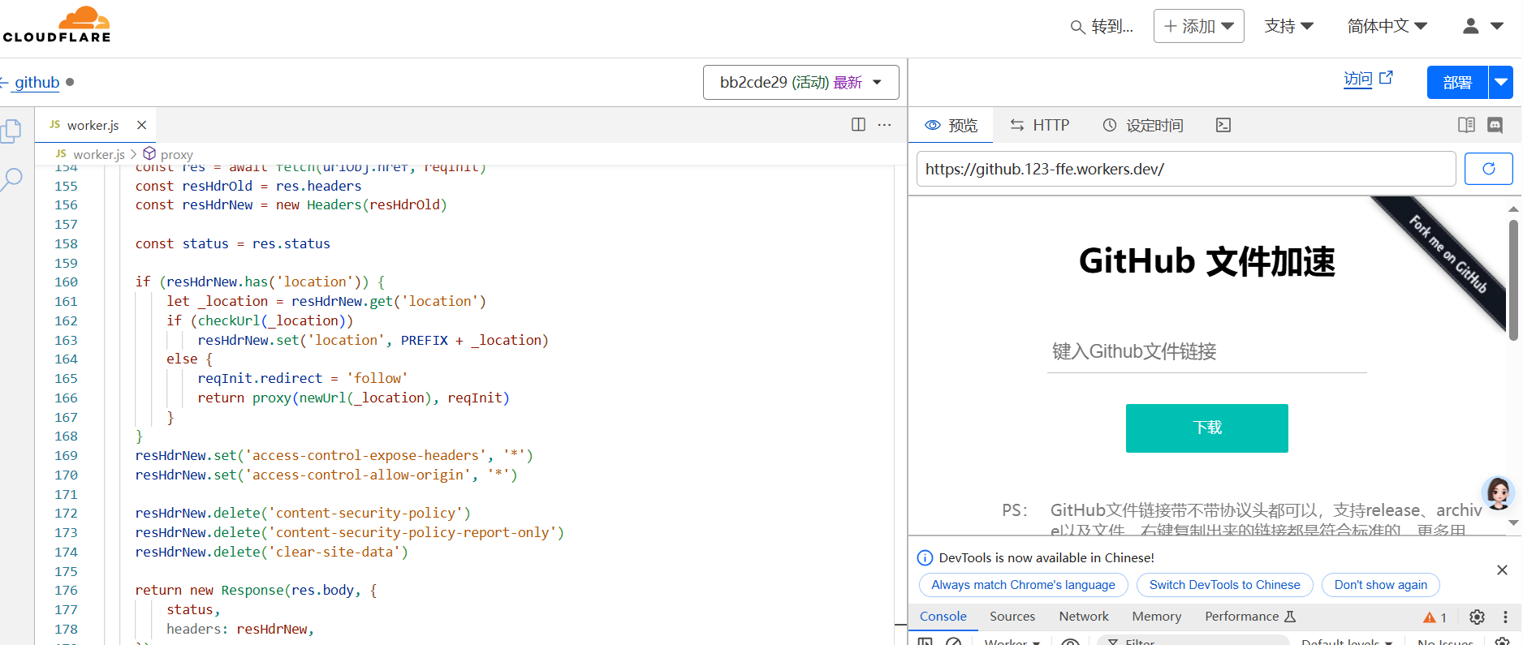Image resolution: width=1523 pixels, height=645 pixels.
Task: Open the bb2cde29 deployment version dropdown
Action: 800,82
